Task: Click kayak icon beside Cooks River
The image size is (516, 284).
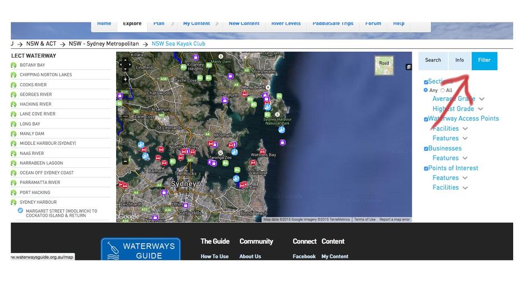Action: 13,85
